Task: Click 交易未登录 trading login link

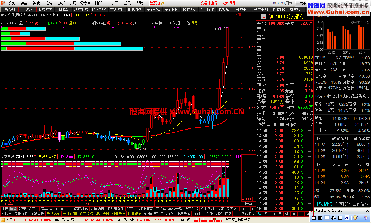Action: coord(209,3)
